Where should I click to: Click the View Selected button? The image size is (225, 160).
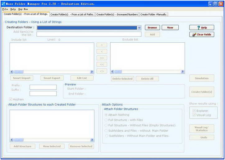pyautogui.click(x=52, y=146)
